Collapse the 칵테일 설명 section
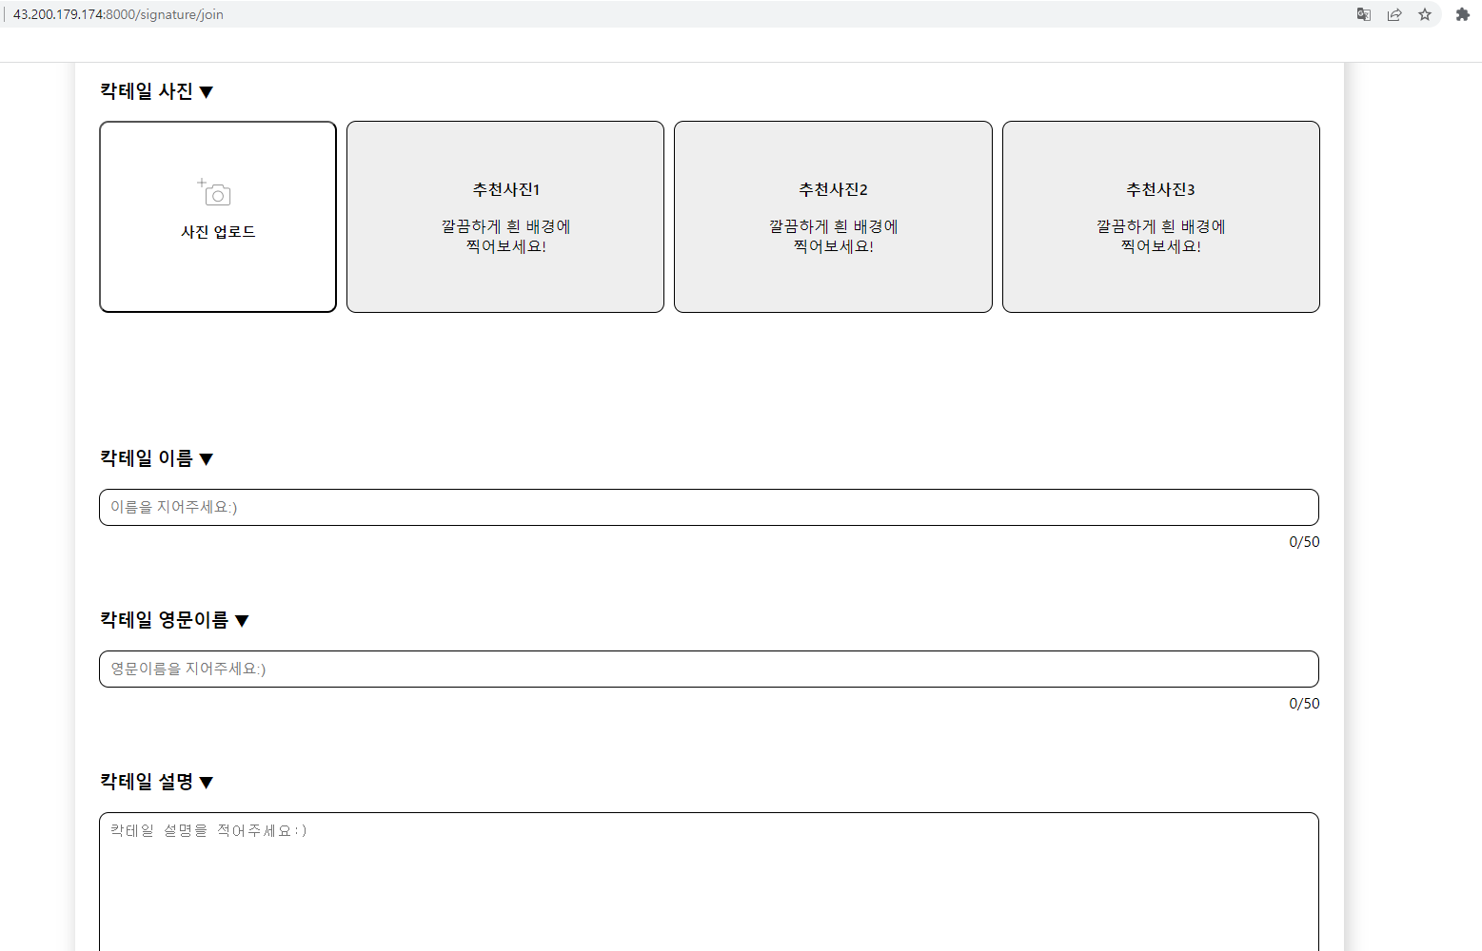Image resolution: width=1482 pixels, height=951 pixels. 207,782
